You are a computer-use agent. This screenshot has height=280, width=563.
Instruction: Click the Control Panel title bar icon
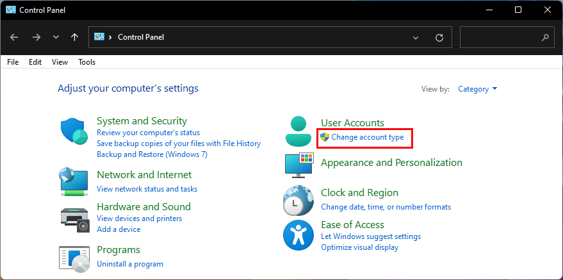point(11,10)
